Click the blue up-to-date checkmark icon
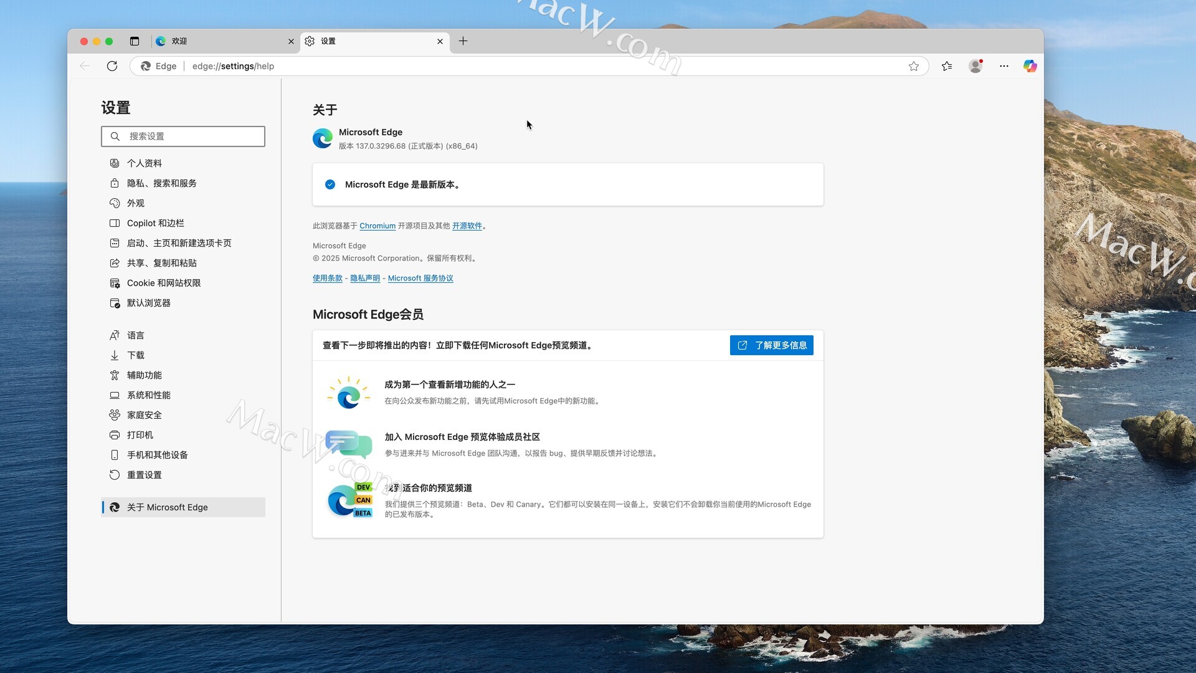Image resolution: width=1196 pixels, height=673 pixels. (330, 184)
